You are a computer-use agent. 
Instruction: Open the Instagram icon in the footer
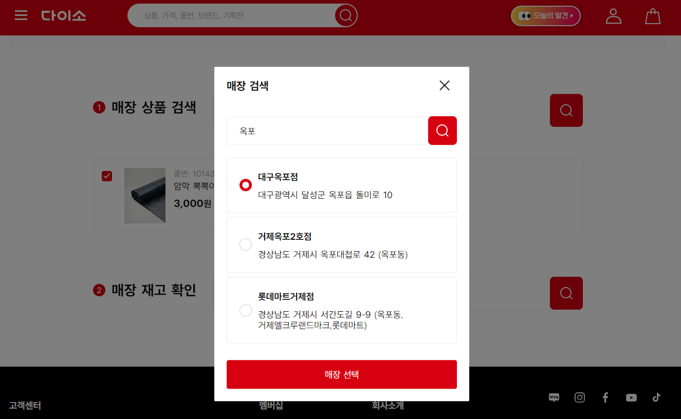pos(580,397)
